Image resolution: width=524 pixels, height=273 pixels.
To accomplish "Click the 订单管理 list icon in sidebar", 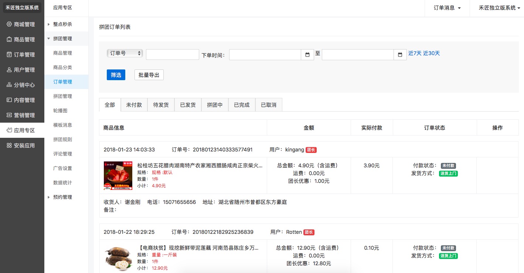I will coord(9,55).
